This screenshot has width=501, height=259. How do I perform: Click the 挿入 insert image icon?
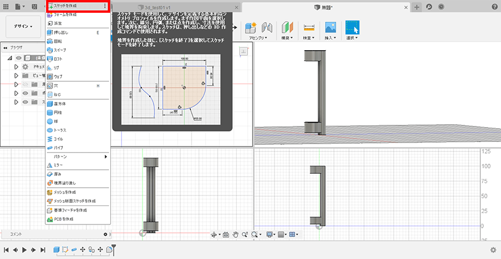(330, 27)
